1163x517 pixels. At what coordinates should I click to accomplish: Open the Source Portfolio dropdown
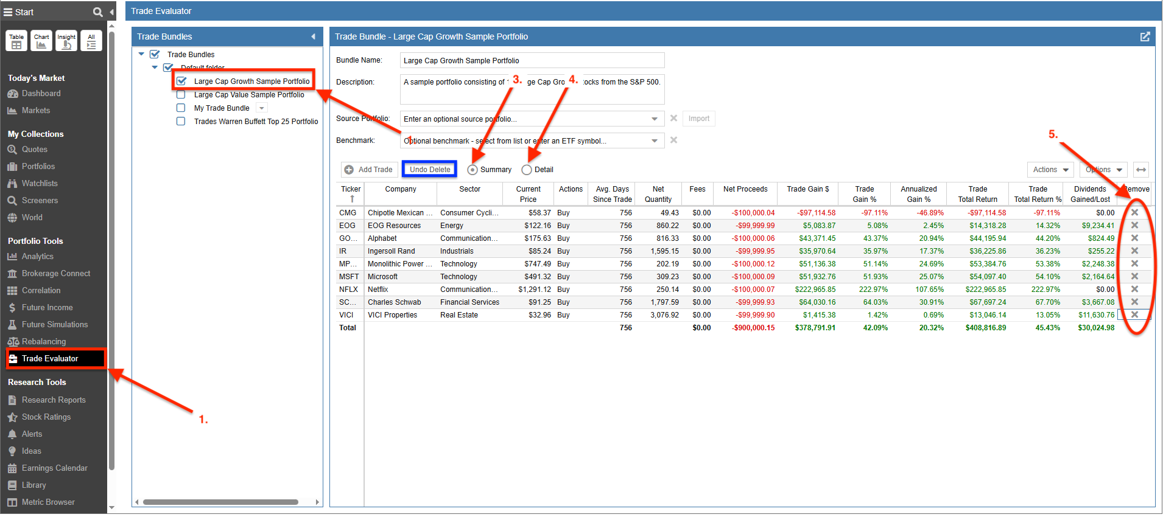point(655,119)
